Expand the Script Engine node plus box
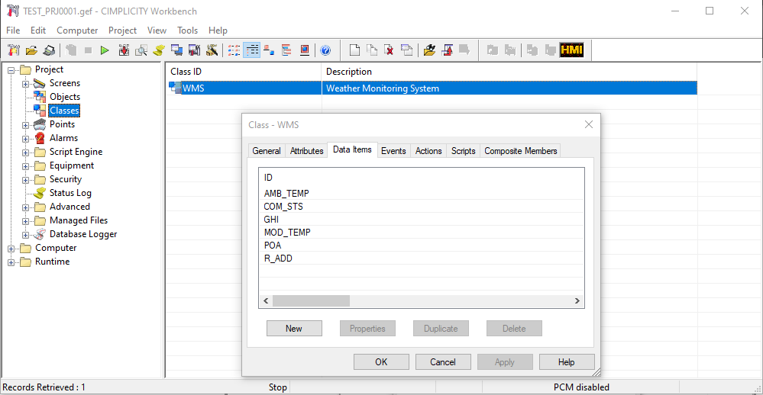 [x=26, y=152]
